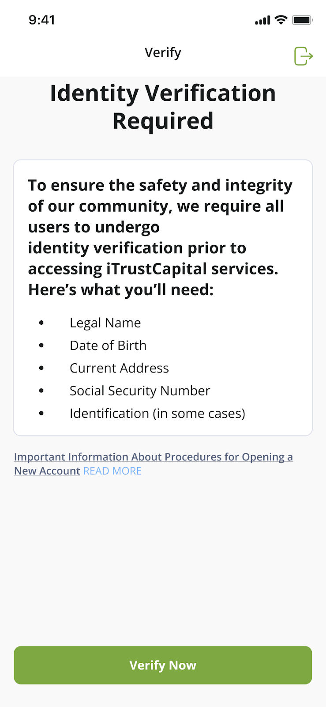Screen dimensions: 326x707
Task: Tap the bullet point beside Current Address
Action: point(41,368)
